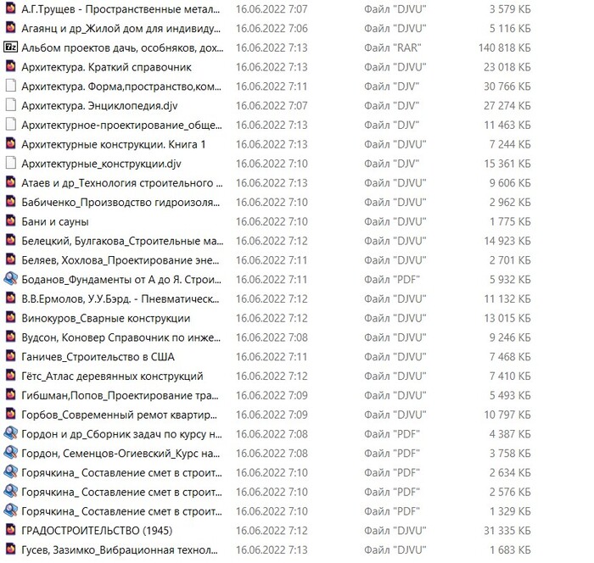The height and width of the screenshot is (563, 594).
Task: Select the icon of ГРАДОСТРОИТЕЛЬСТВО (1945)
Action: coord(10,530)
